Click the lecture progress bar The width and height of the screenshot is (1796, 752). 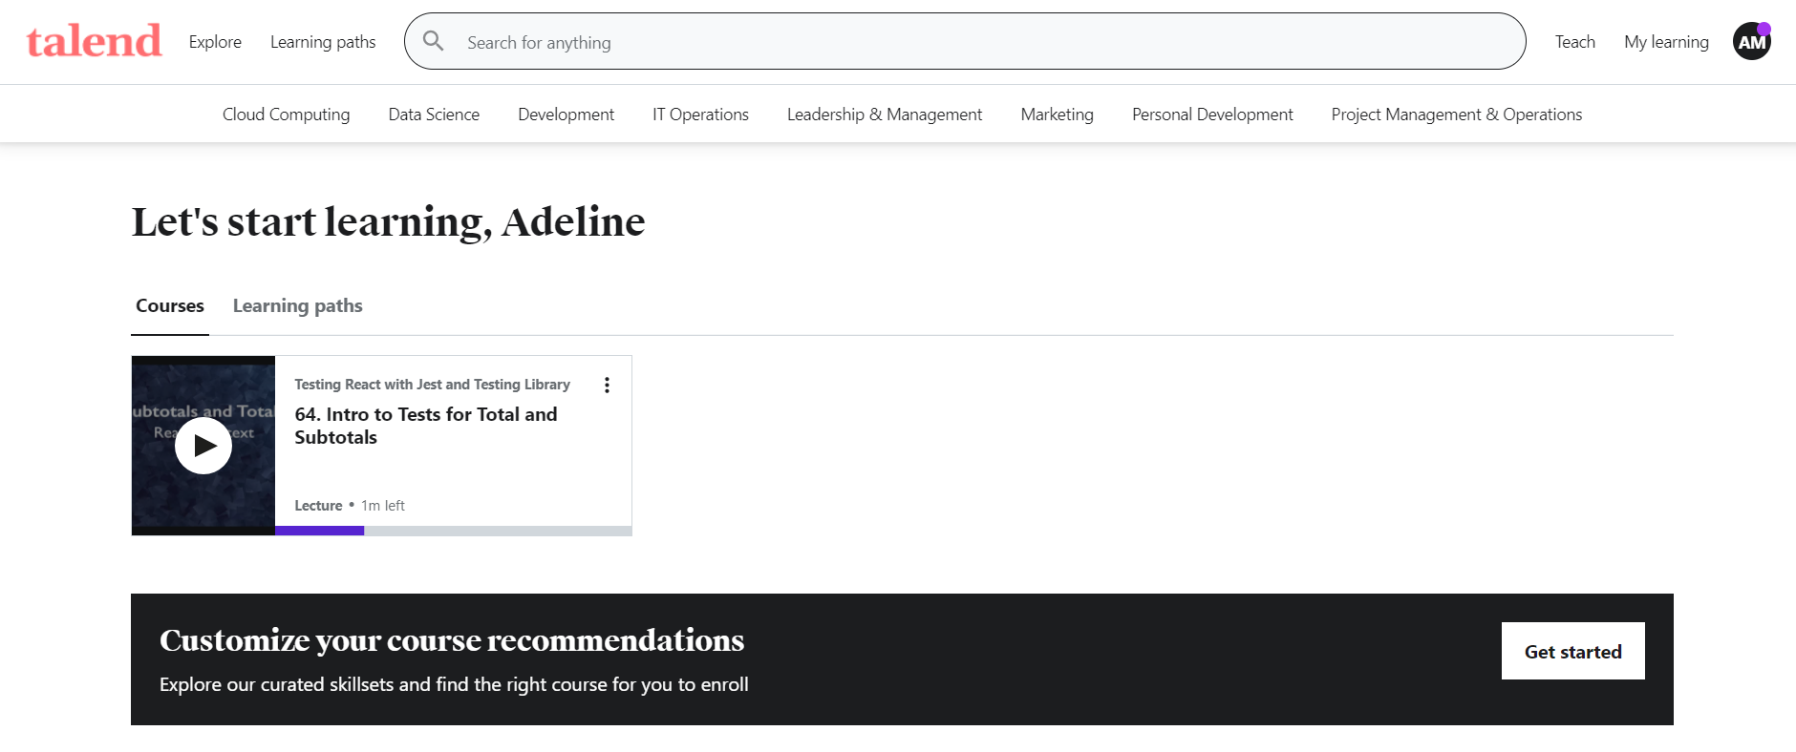pyautogui.click(x=453, y=531)
